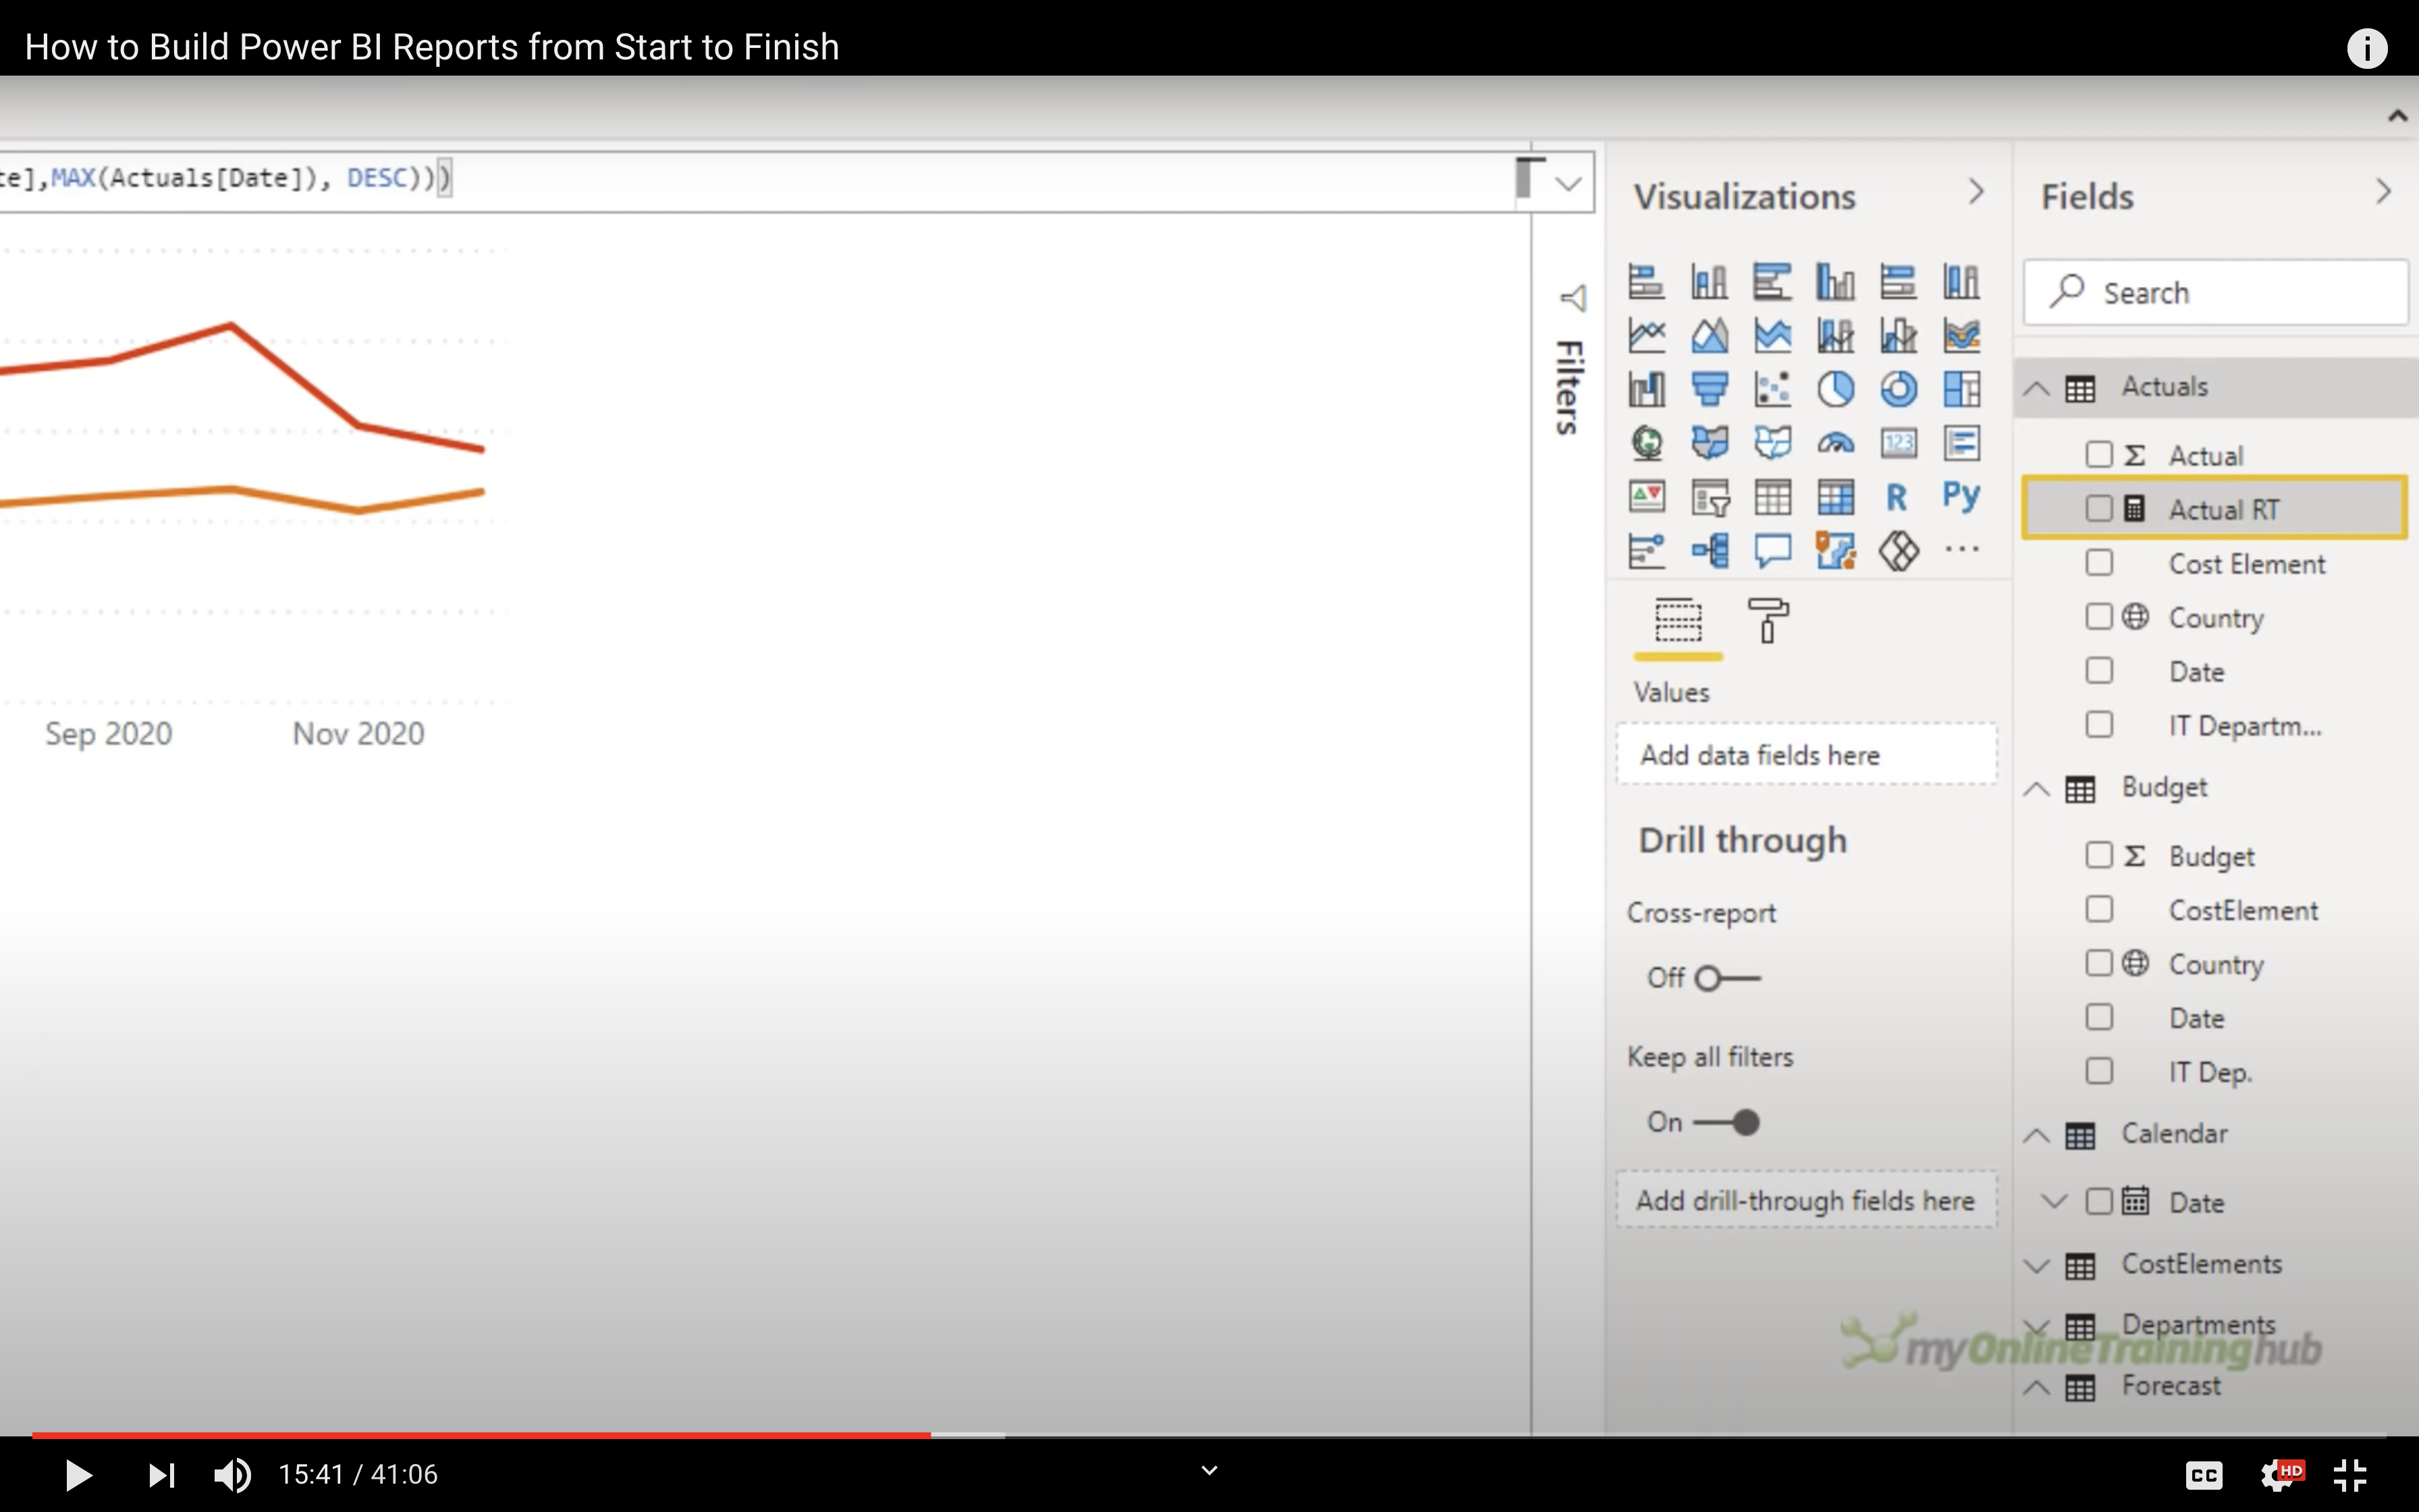Viewport: 2419px width, 1512px height.
Task: Select the gauge visualization icon
Action: pos(1835,443)
